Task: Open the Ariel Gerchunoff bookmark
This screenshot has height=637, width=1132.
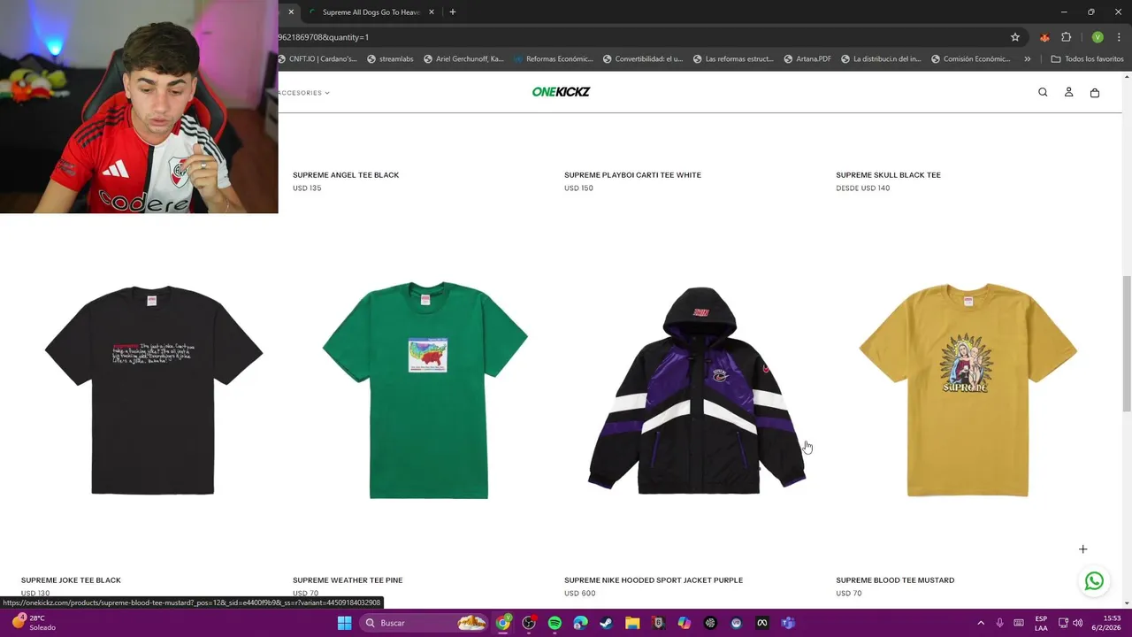Action: pos(463,59)
